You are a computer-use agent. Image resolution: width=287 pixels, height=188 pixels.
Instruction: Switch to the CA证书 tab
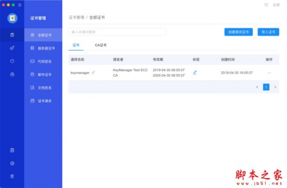[100, 45]
